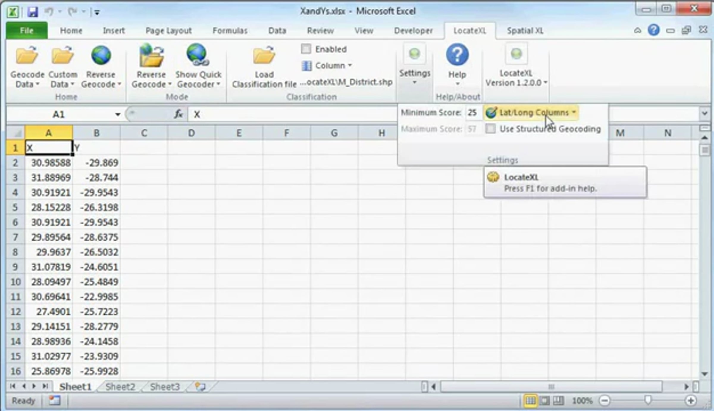Select column D header
Viewport: 714px width, 411px height.
click(192, 133)
